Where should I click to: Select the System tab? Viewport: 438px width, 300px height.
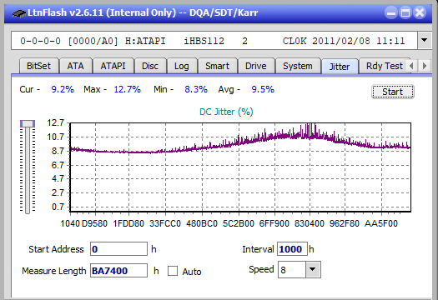point(298,66)
